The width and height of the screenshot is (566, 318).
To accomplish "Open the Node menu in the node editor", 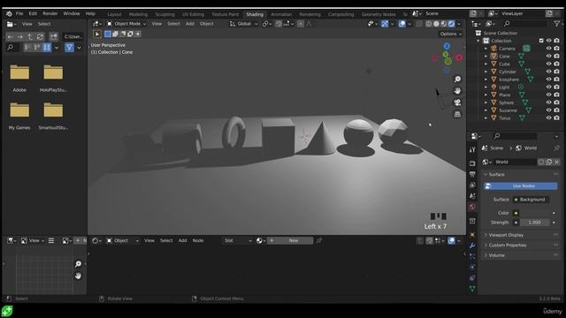I will tap(198, 240).
